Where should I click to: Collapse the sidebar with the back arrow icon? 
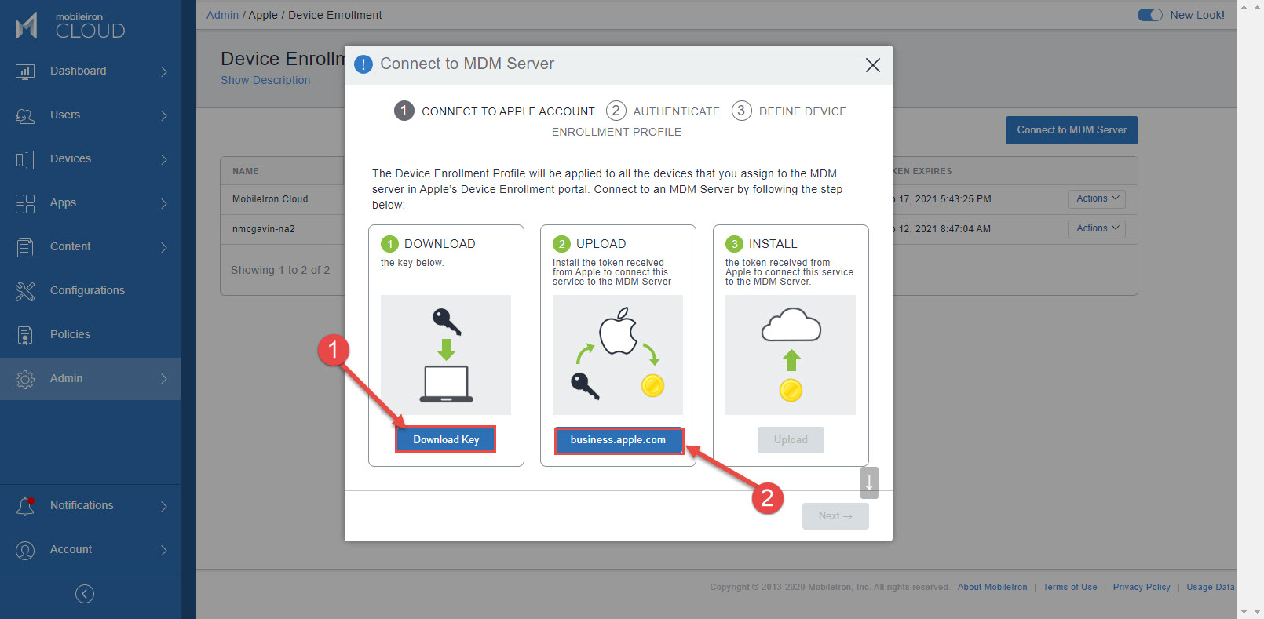tap(85, 594)
